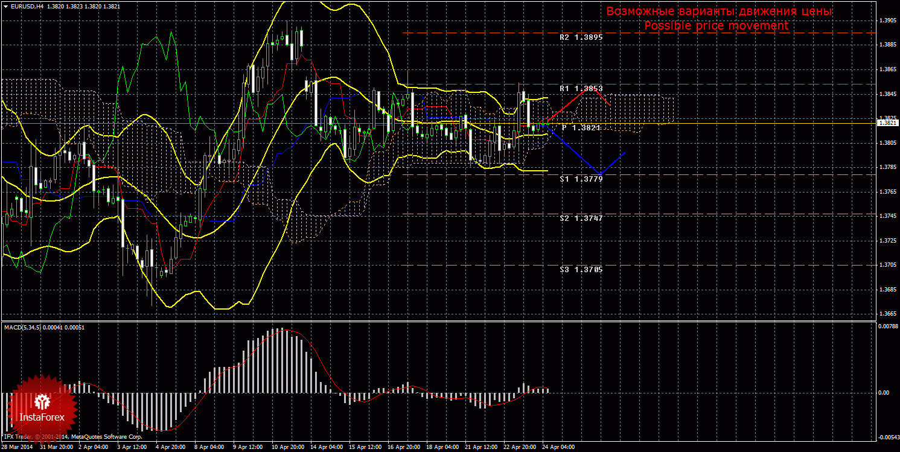This screenshot has height=452, width=900.
Task: Select the '28 Mar 2014' time axis label
Action: click(18, 448)
